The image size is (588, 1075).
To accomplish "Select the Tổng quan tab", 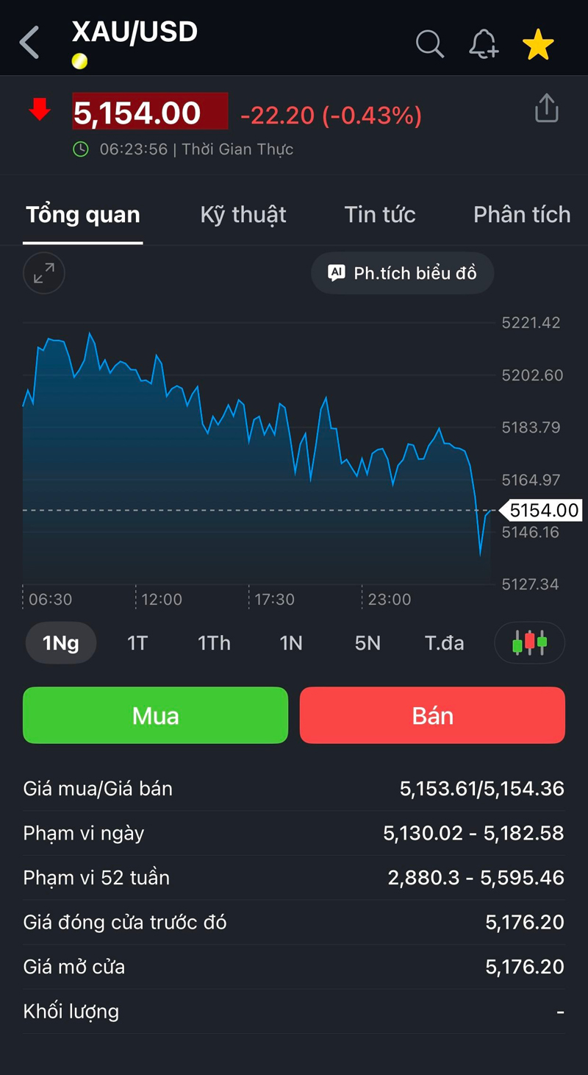I will pos(83,215).
